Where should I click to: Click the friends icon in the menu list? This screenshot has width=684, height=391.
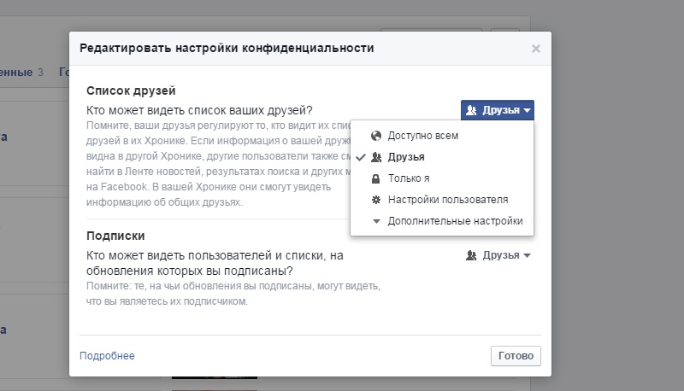pos(376,157)
